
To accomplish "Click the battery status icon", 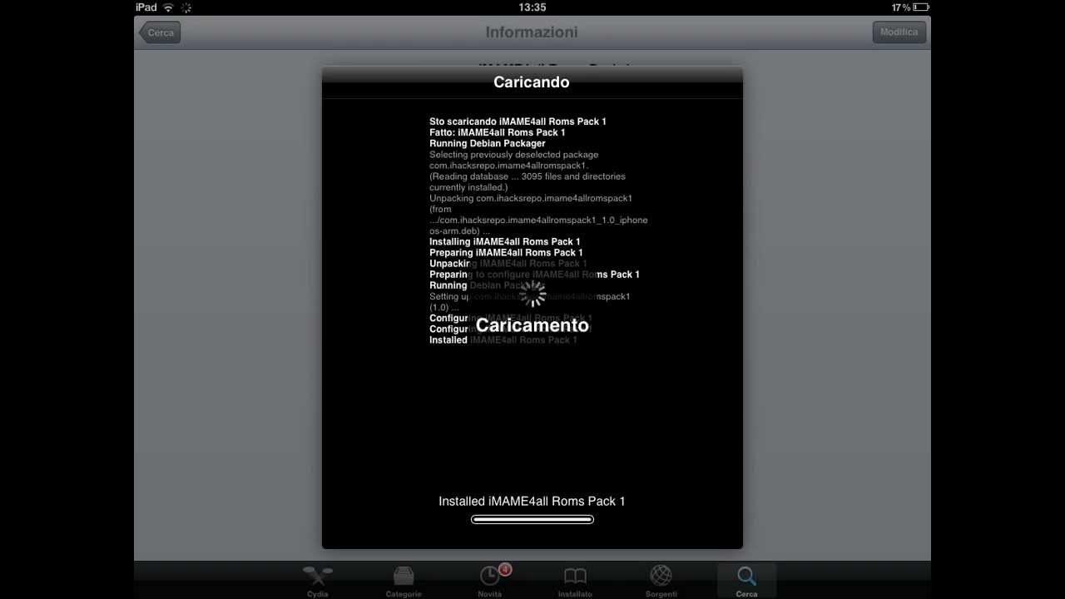I will (x=921, y=7).
